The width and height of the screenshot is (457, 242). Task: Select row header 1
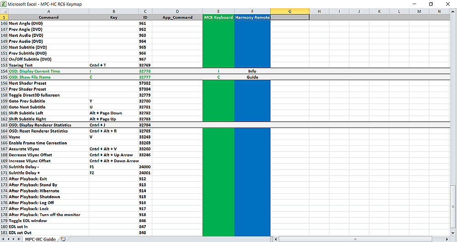pos(4,17)
